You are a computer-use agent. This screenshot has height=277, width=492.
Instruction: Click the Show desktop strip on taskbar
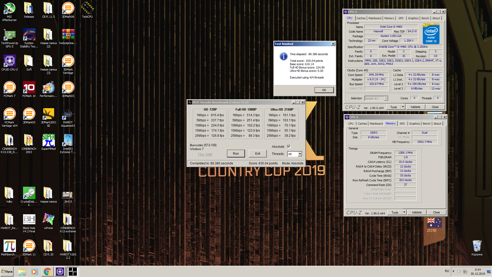(x=489, y=272)
